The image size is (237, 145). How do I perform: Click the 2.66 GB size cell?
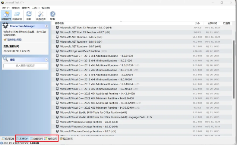[197, 51]
